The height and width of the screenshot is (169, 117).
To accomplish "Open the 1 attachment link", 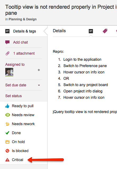I will (24, 53).
